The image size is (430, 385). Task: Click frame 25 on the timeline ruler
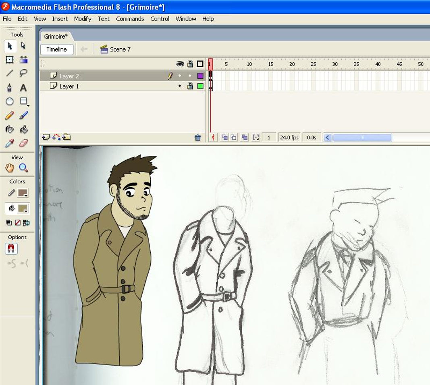pos(313,64)
